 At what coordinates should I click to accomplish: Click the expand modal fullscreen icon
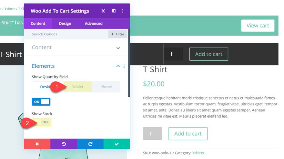103,11
